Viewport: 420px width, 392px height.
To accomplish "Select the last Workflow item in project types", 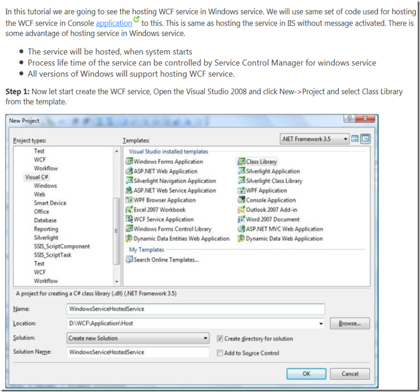I will point(46,281).
